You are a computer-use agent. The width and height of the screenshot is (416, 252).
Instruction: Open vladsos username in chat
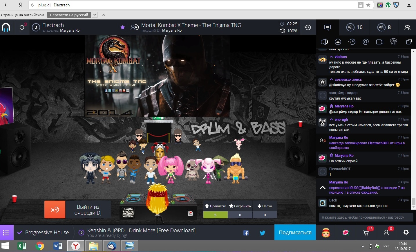pos(341,57)
